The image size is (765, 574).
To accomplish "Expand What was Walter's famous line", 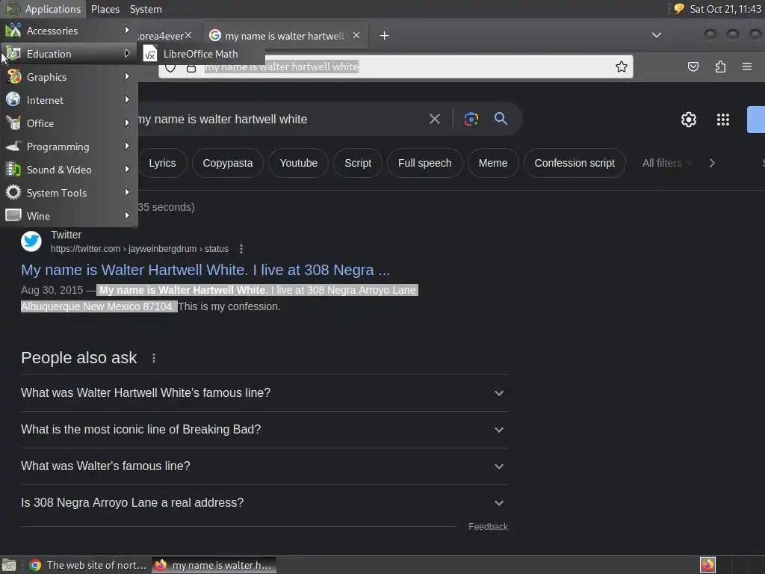I will [264, 466].
